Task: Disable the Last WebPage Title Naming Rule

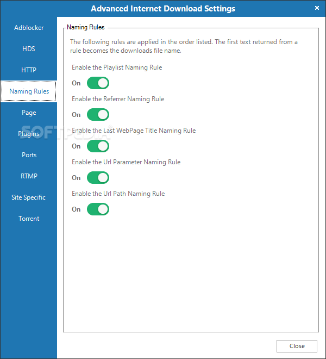Action: pyautogui.click(x=98, y=146)
